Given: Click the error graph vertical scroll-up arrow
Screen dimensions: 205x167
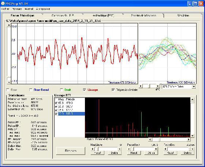Looking at the screenshot, I should 9,25.
